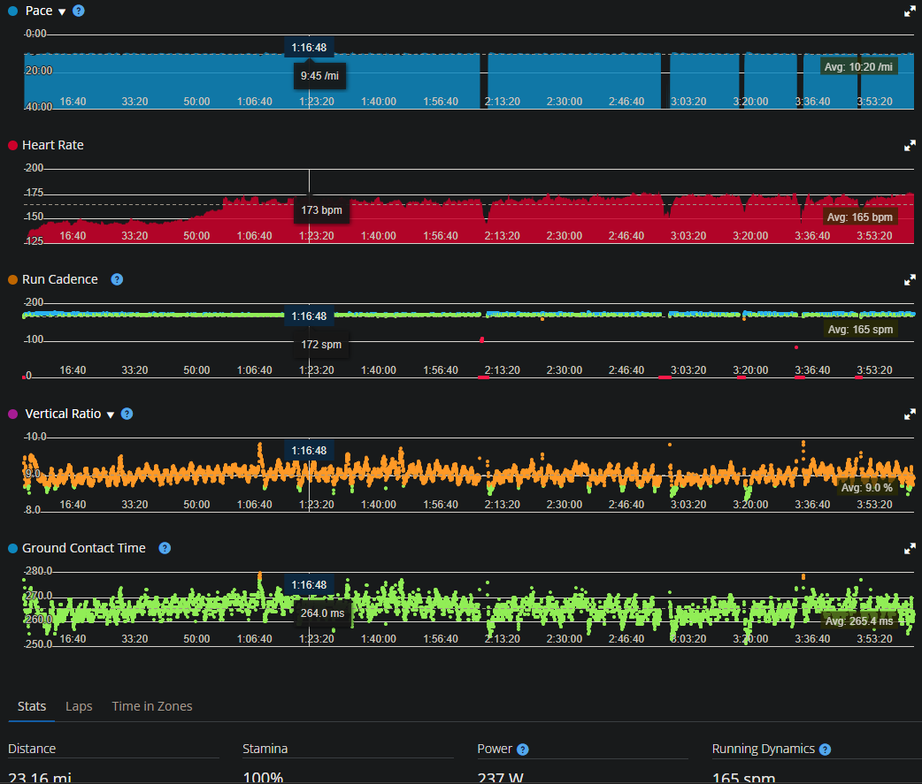The height and width of the screenshot is (784, 922).
Task: Expand the Pace chart to full view
Action: click(x=910, y=11)
